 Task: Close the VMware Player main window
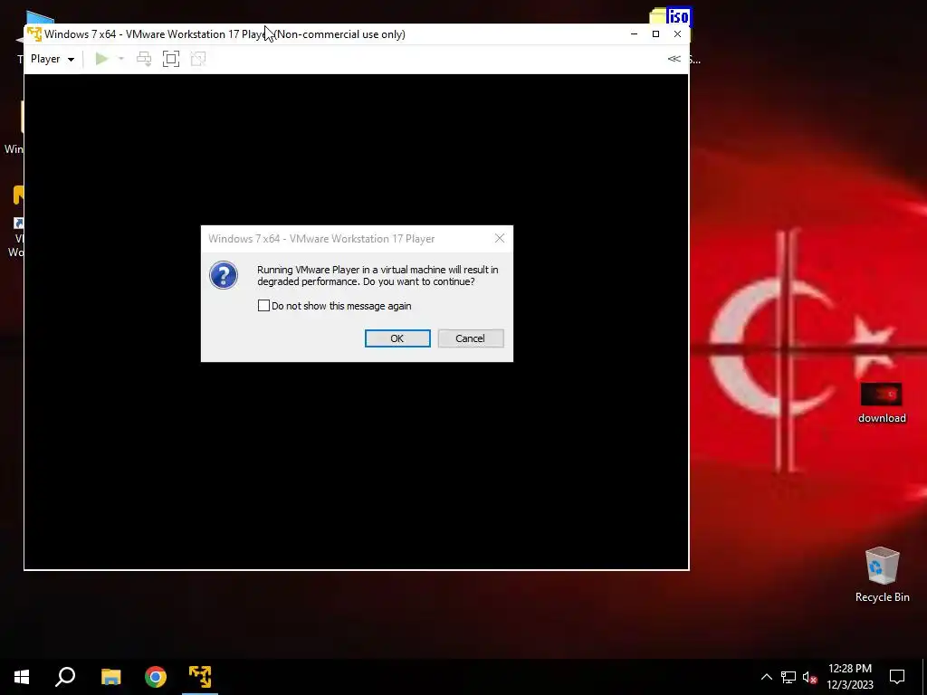click(x=677, y=33)
